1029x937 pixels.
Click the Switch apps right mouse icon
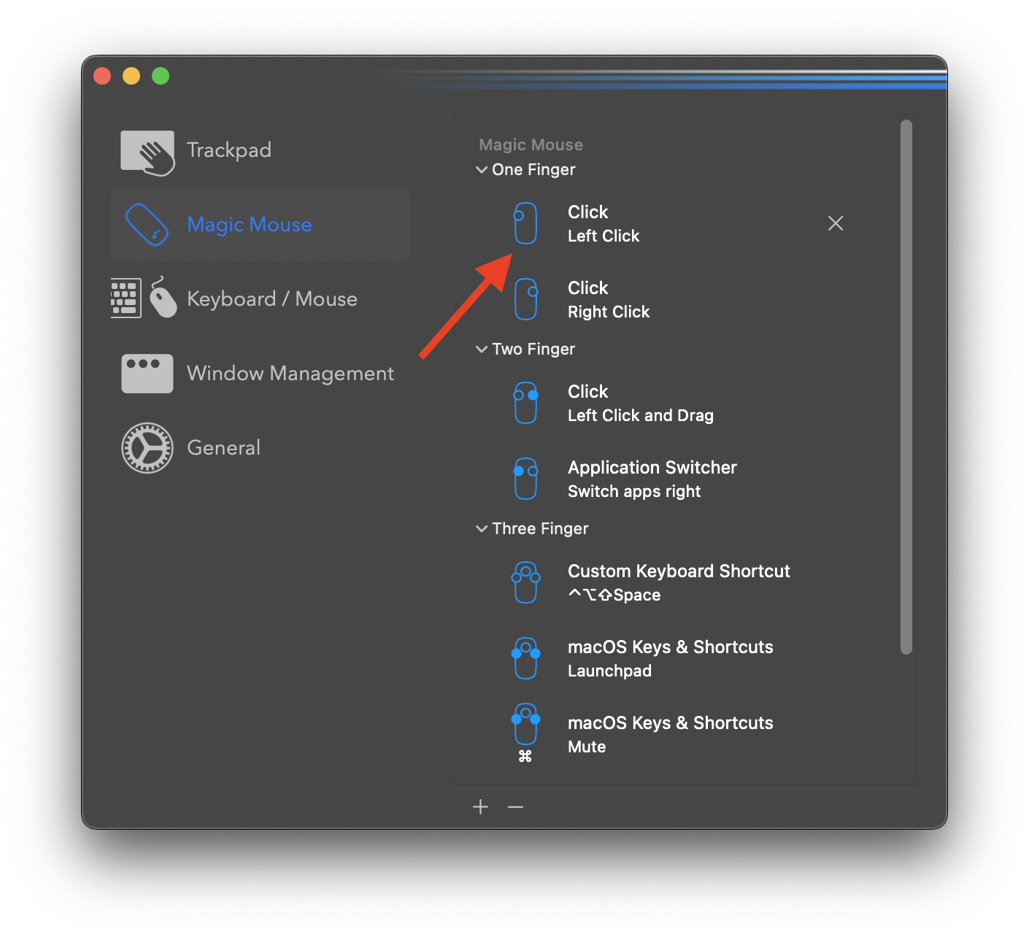pyautogui.click(x=525, y=479)
